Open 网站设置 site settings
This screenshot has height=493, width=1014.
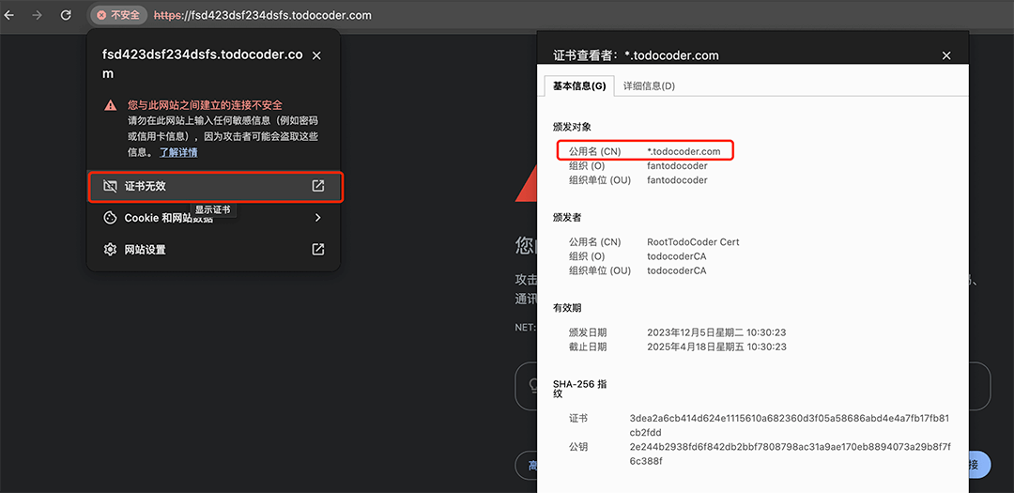[x=213, y=249]
